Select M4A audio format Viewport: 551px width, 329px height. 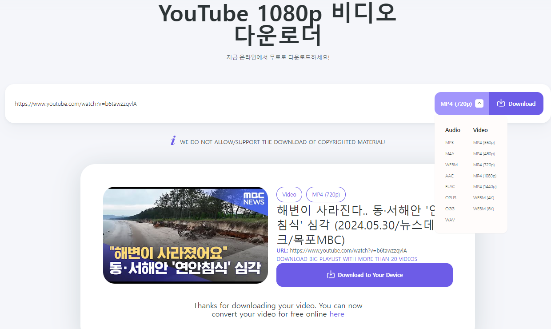450,154
